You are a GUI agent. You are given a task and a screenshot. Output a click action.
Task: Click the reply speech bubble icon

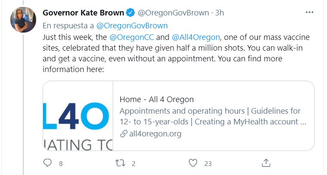point(48,163)
